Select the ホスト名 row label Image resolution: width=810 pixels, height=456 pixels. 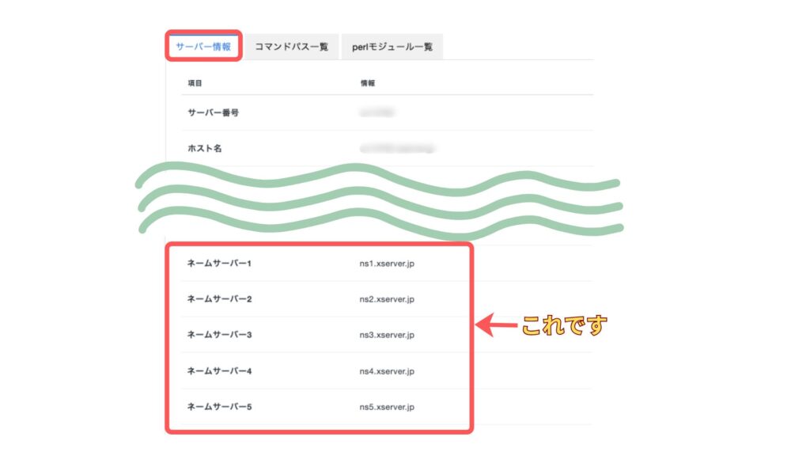coord(203,148)
